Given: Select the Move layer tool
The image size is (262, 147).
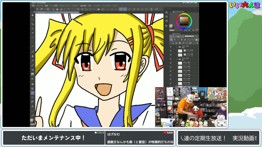Looking at the screenshot, I should click(x=32, y=28).
